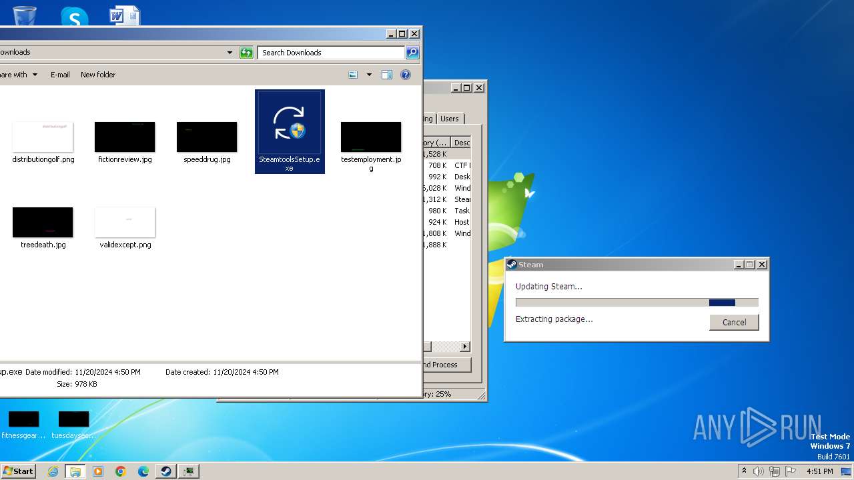Image resolution: width=854 pixels, height=480 pixels.
Task: Select the process row using 992 K
Action: [447, 177]
